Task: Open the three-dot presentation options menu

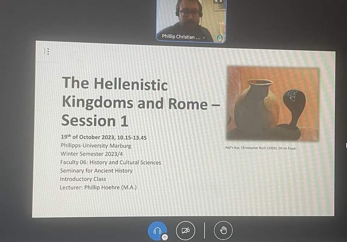Action: (48, 52)
